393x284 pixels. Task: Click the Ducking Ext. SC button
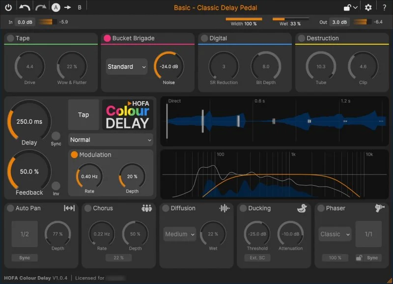coord(257,257)
